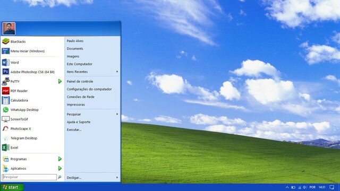Expand Desligar options arrow
The image size is (340, 191).
coord(117,178)
